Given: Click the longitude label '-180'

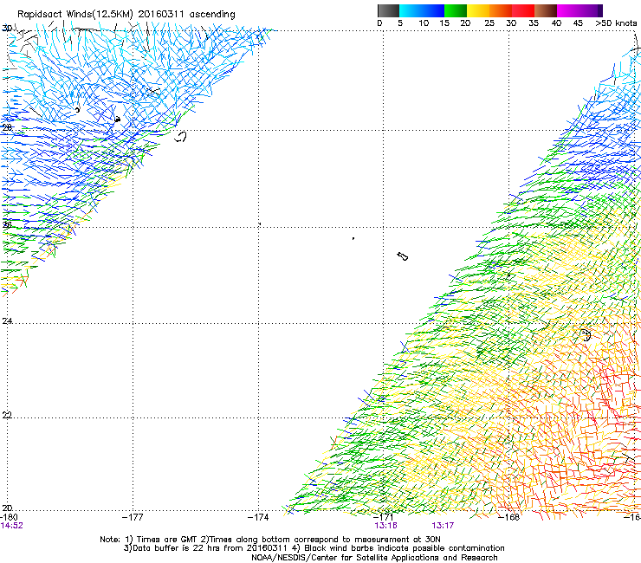Looking at the screenshot, I should pos(9,517).
